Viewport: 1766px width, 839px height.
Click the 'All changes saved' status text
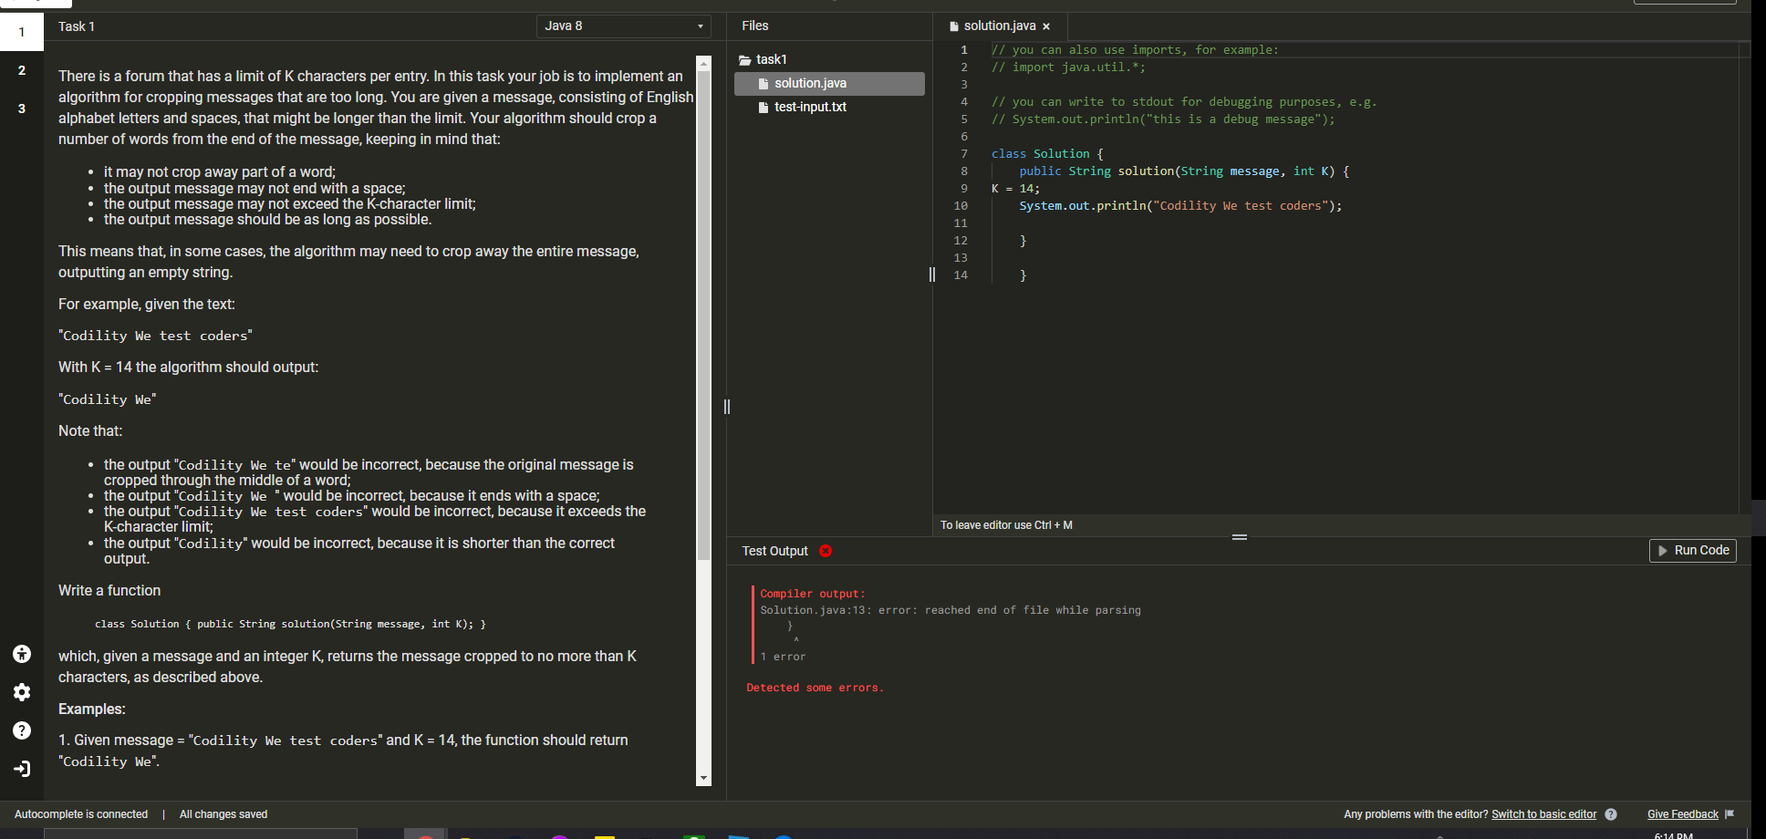223,814
